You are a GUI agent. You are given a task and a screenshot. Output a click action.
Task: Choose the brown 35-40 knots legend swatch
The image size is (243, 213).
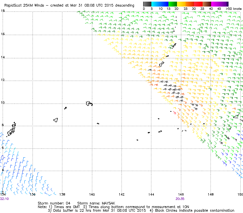(x=207, y=4)
